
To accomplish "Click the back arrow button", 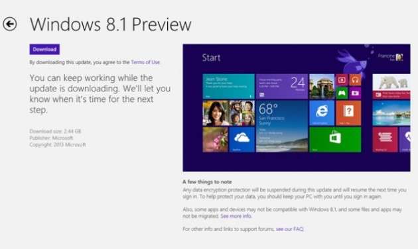I will click(10, 25).
